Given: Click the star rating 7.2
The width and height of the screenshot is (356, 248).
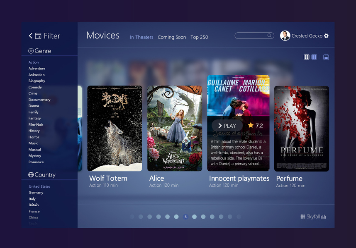Looking at the screenshot, I should 256,126.
